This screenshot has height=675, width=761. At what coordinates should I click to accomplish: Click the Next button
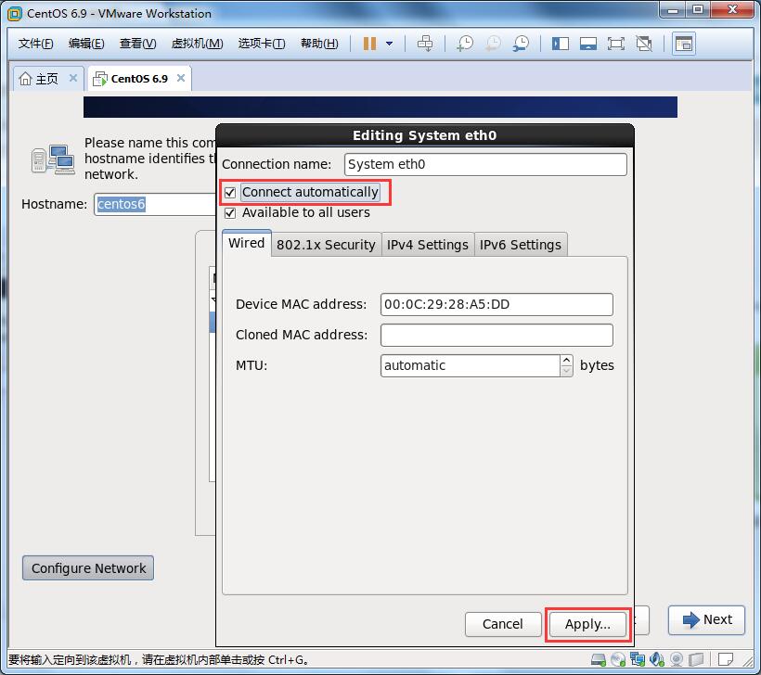[706, 619]
